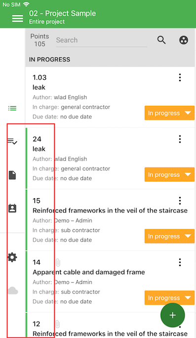The image size is (196, 338).
Task: Click the paperclip attachment on point 14
Action: click(x=58, y=262)
